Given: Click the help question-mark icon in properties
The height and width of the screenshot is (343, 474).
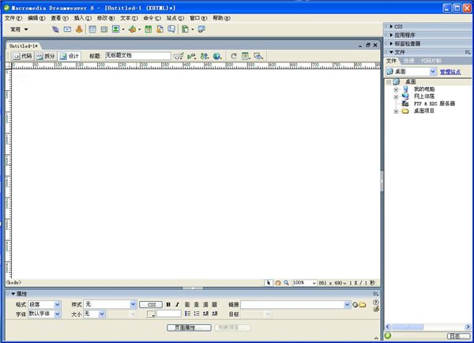Looking at the screenshot, I should coord(376,302).
